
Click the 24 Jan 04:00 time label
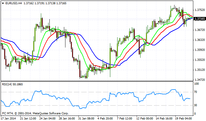48,119
